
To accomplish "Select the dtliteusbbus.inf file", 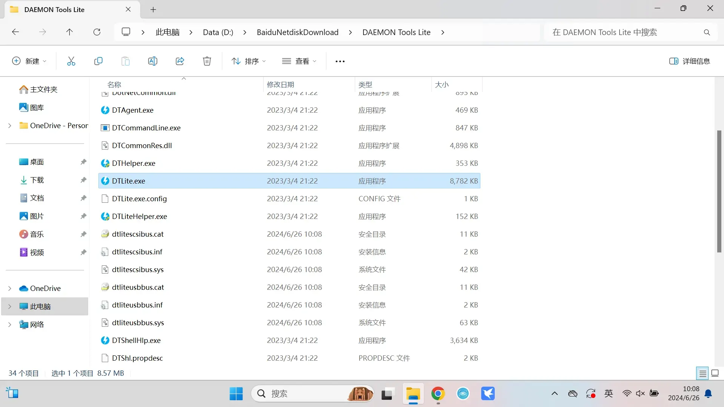I will point(289,305).
